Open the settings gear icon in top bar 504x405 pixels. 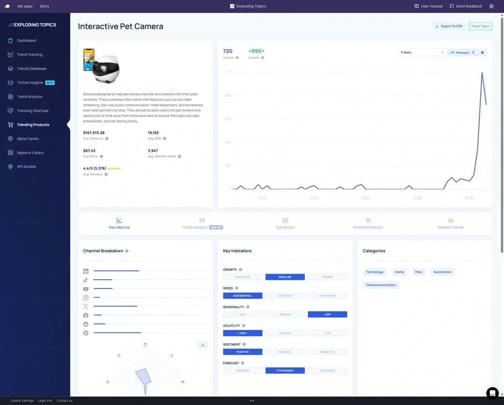(x=491, y=6)
